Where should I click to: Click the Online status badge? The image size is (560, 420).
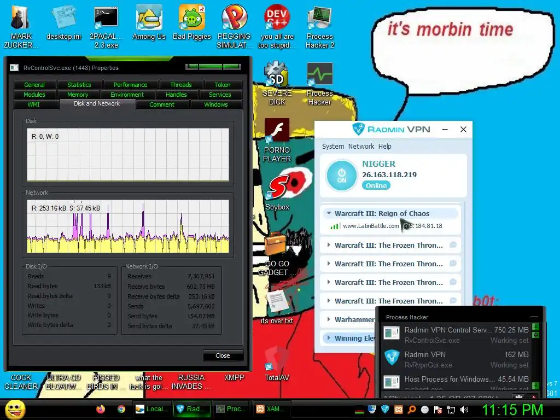click(x=376, y=185)
